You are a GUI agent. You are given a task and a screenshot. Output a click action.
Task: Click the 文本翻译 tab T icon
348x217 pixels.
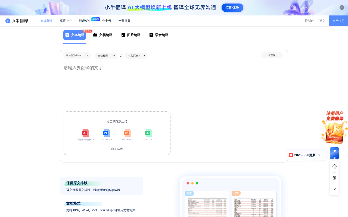pyautogui.click(x=67, y=35)
